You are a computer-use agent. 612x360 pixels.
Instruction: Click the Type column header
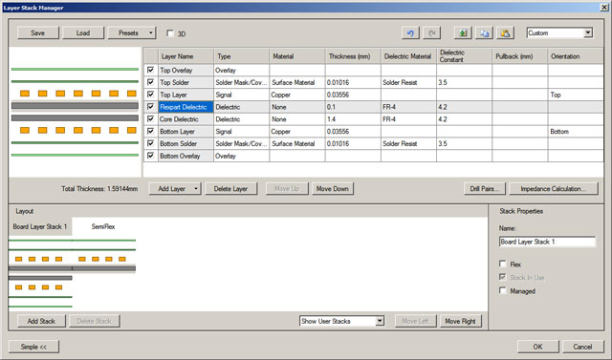pos(241,56)
